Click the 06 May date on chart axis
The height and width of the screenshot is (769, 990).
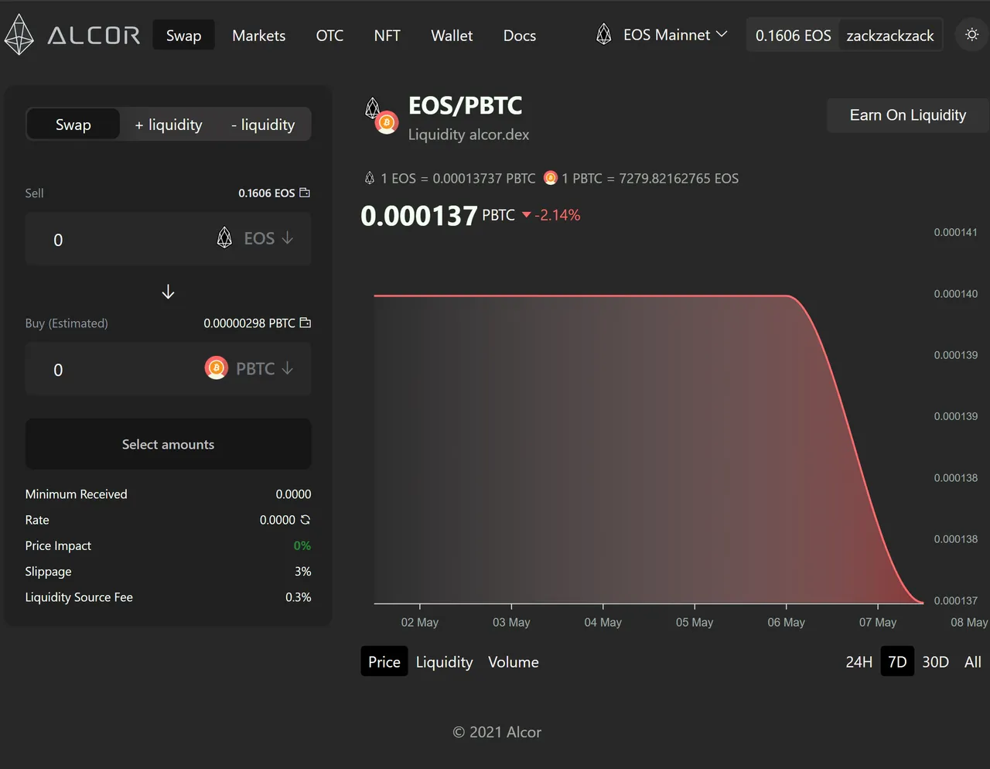point(786,622)
